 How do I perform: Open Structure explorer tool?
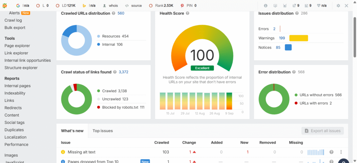pyautogui.click(x=21, y=68)
